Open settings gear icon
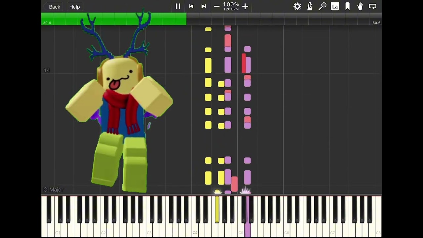The height and width of the screenshot is (238, 423). tap(297, 6)
